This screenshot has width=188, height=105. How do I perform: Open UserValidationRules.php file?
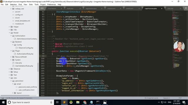24,66
